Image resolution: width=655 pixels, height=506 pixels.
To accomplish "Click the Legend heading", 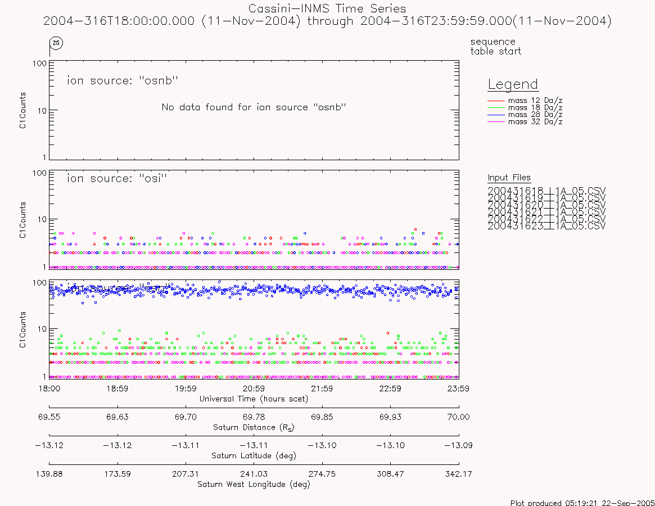I will [513, 84].
